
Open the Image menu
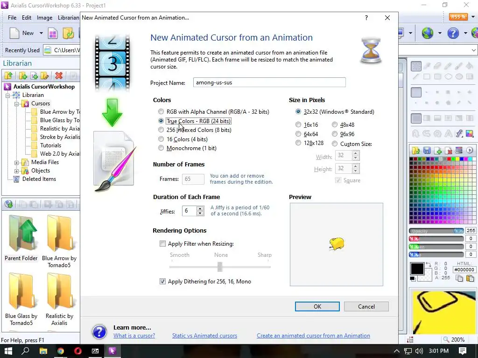44,18
